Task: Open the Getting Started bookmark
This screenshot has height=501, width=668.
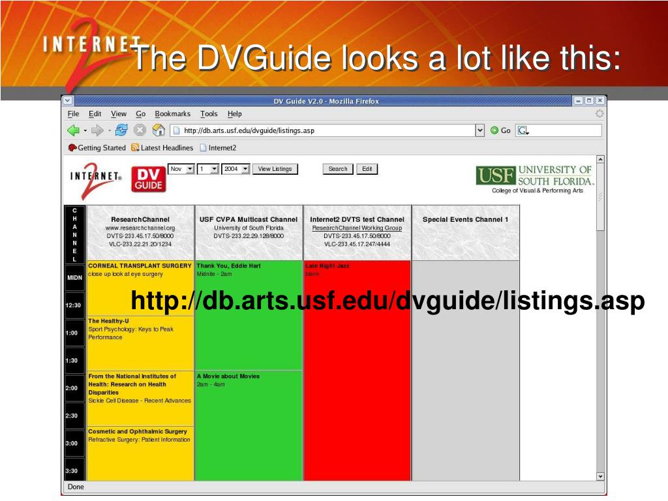Action: pos(97,148)
